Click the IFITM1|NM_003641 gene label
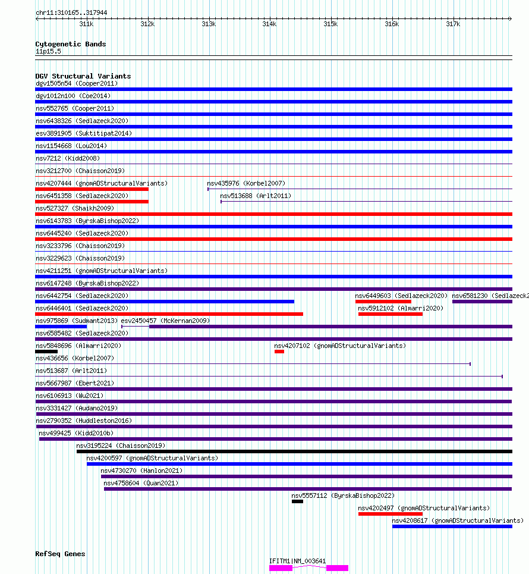Viewport: 529px width, 574px height. (x=297, y=561)
